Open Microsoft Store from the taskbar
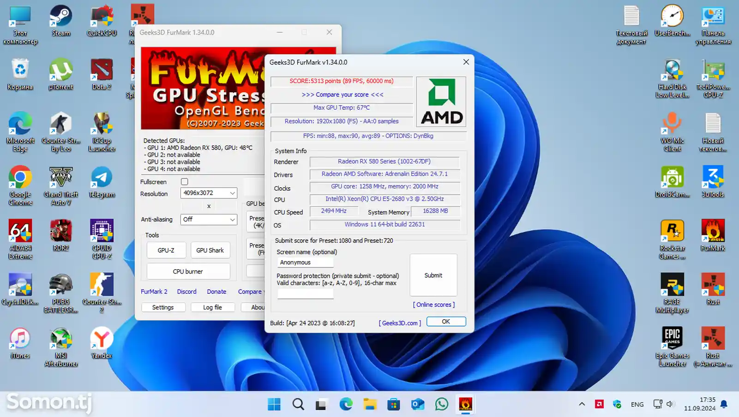The height and width of the screenshot is (417, 739). tap(394, 404)
